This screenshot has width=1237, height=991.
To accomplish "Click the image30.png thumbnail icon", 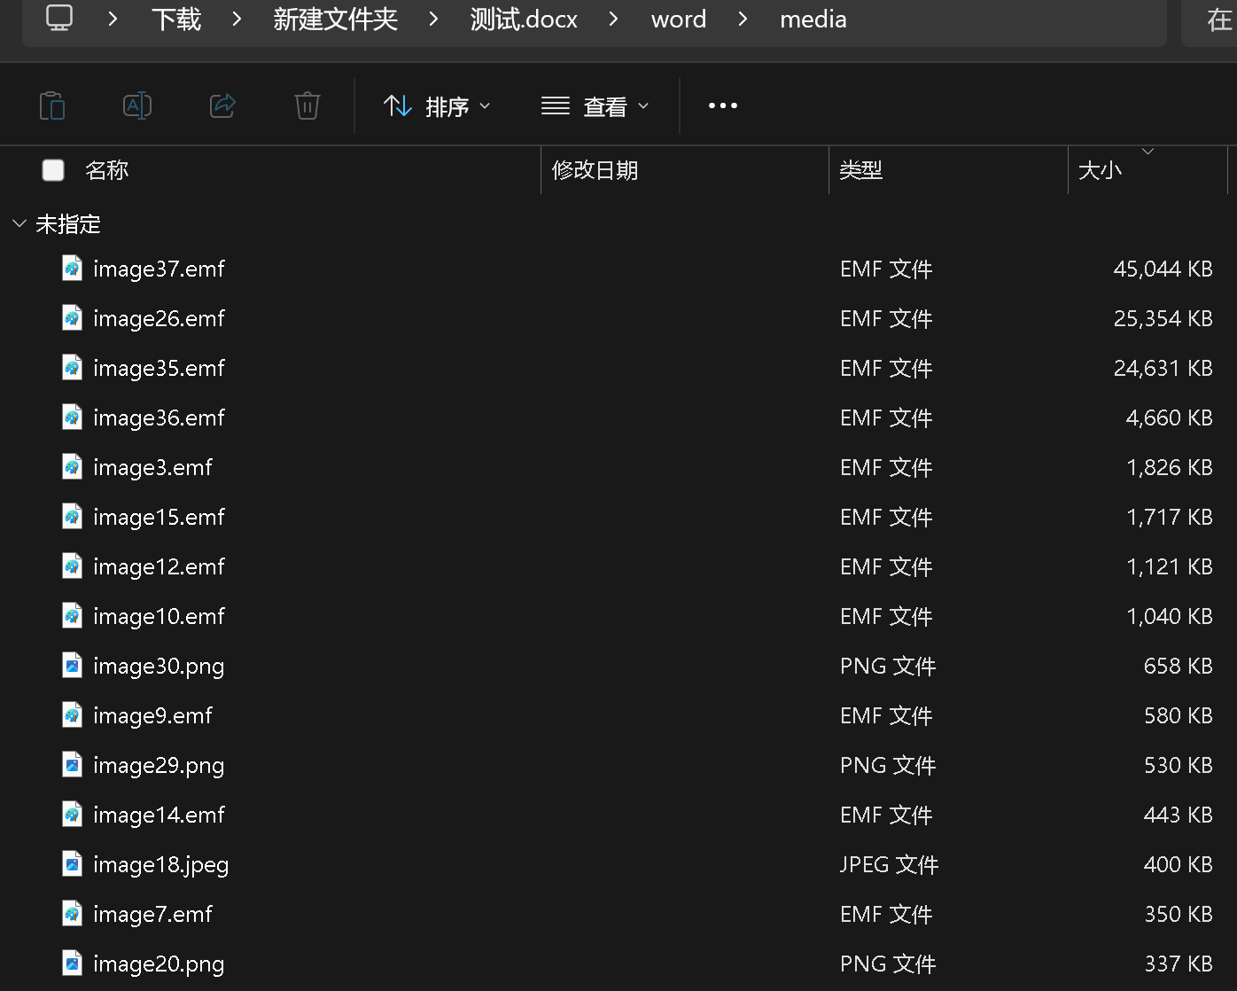I will [72, 665].
